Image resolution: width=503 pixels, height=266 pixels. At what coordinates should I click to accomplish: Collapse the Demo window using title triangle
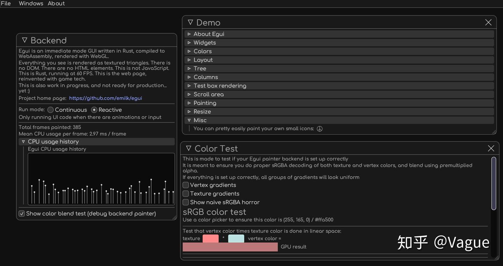pos(190,22)
